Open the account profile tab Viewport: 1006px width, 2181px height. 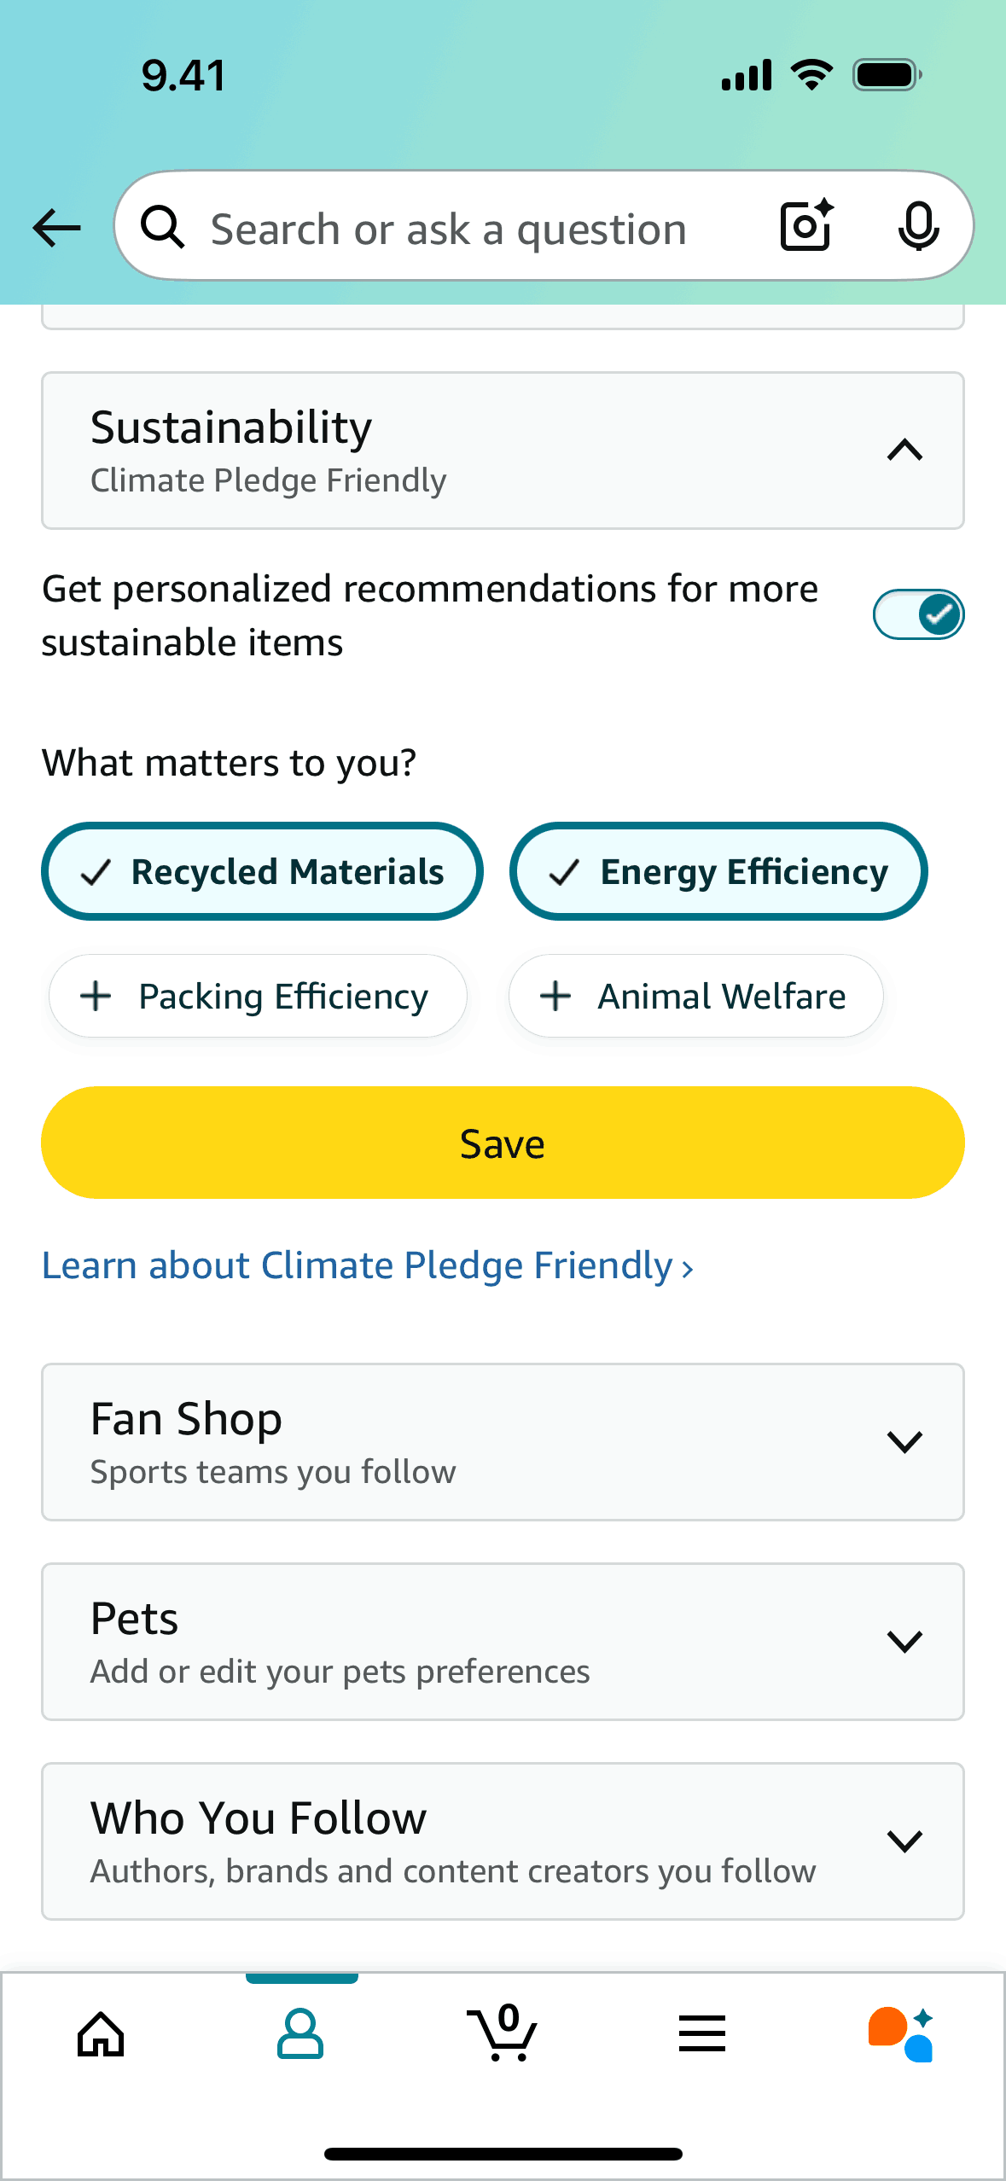[300, 2034]
